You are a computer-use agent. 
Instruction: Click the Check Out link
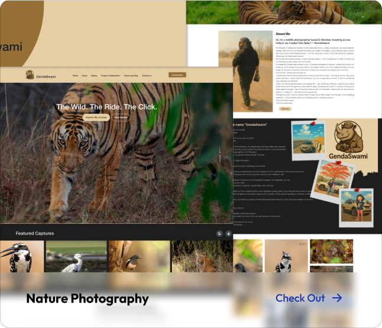click(x=300, y=298)
